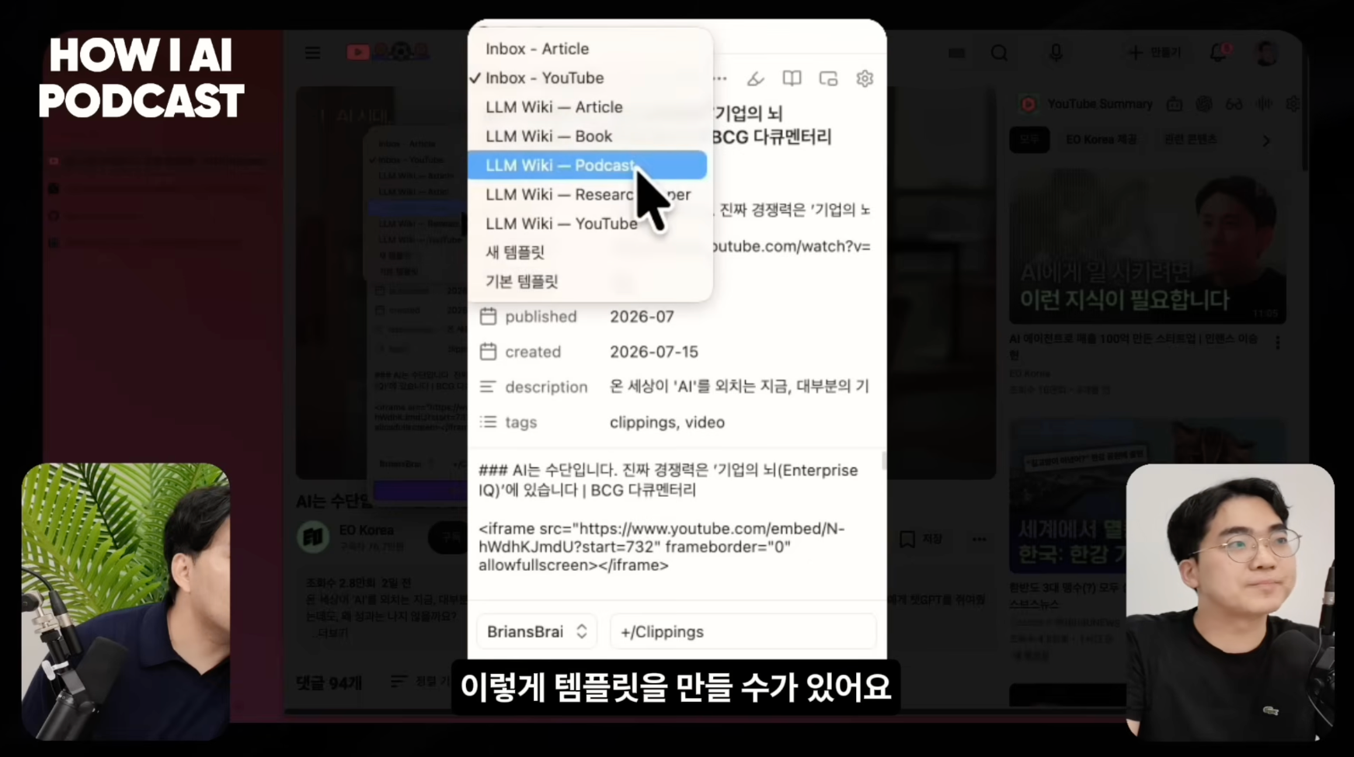The image size is (1354, 757).
Task: Open the EO Korea channel name link
Action: (366, 530)
